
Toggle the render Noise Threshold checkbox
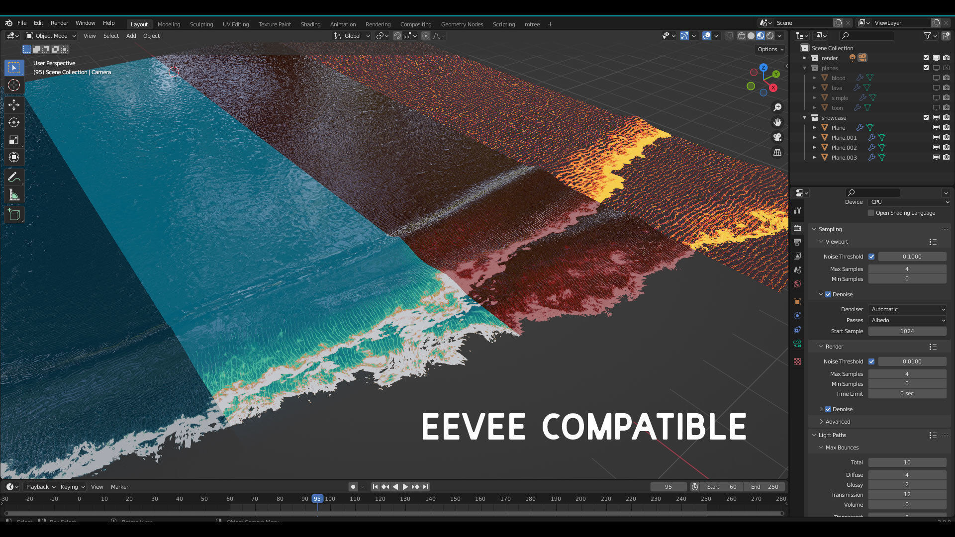871,361
